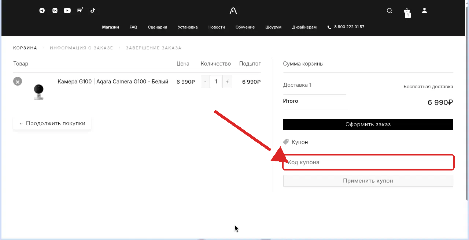Open the Дизайнерам menu item

coord(304,27)
